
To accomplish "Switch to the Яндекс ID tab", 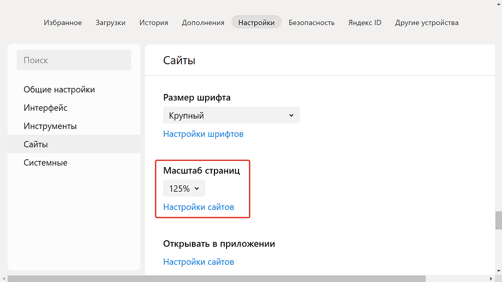I will point(364,22).
